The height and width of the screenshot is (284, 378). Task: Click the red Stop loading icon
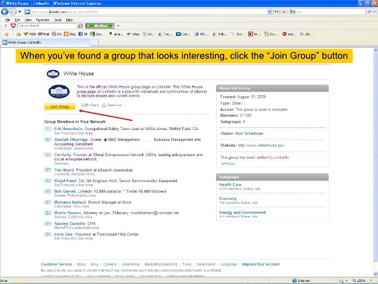pos(284,11)
